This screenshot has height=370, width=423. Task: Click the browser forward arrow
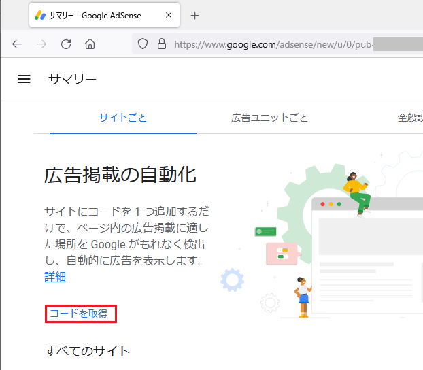click(x=41, y=44)
